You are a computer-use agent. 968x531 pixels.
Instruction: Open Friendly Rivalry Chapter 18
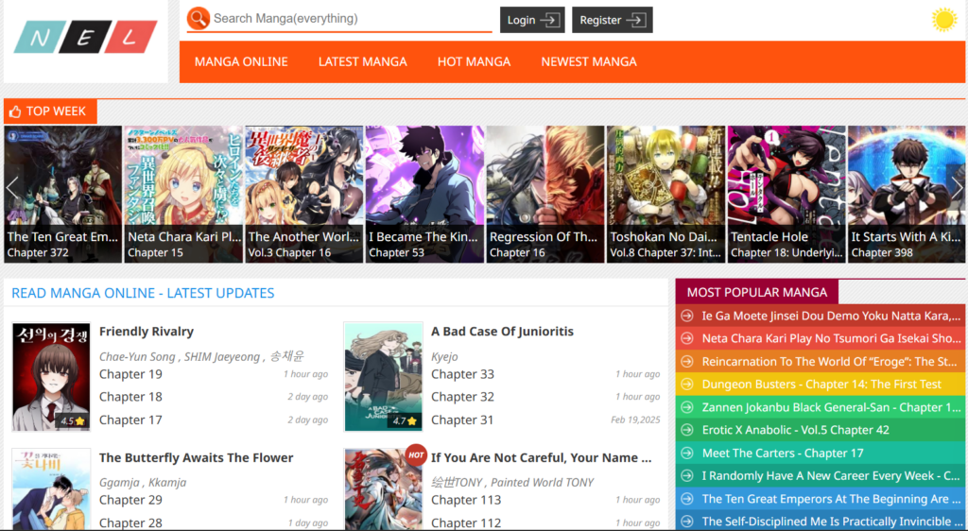click(130, 397)
